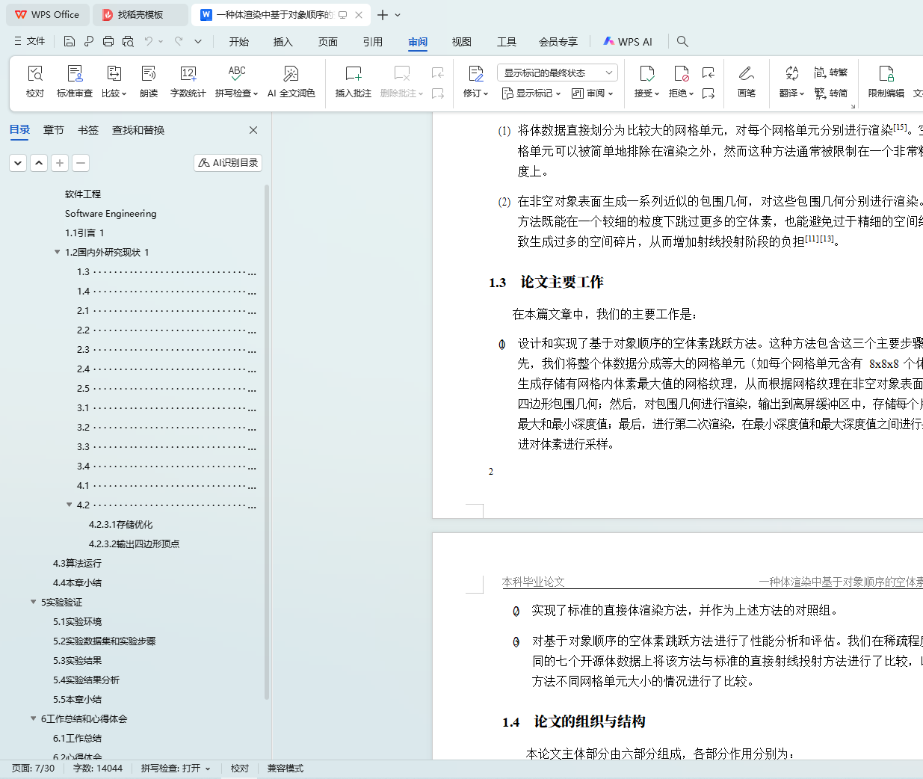Open the 会员专享 tab

558,42
